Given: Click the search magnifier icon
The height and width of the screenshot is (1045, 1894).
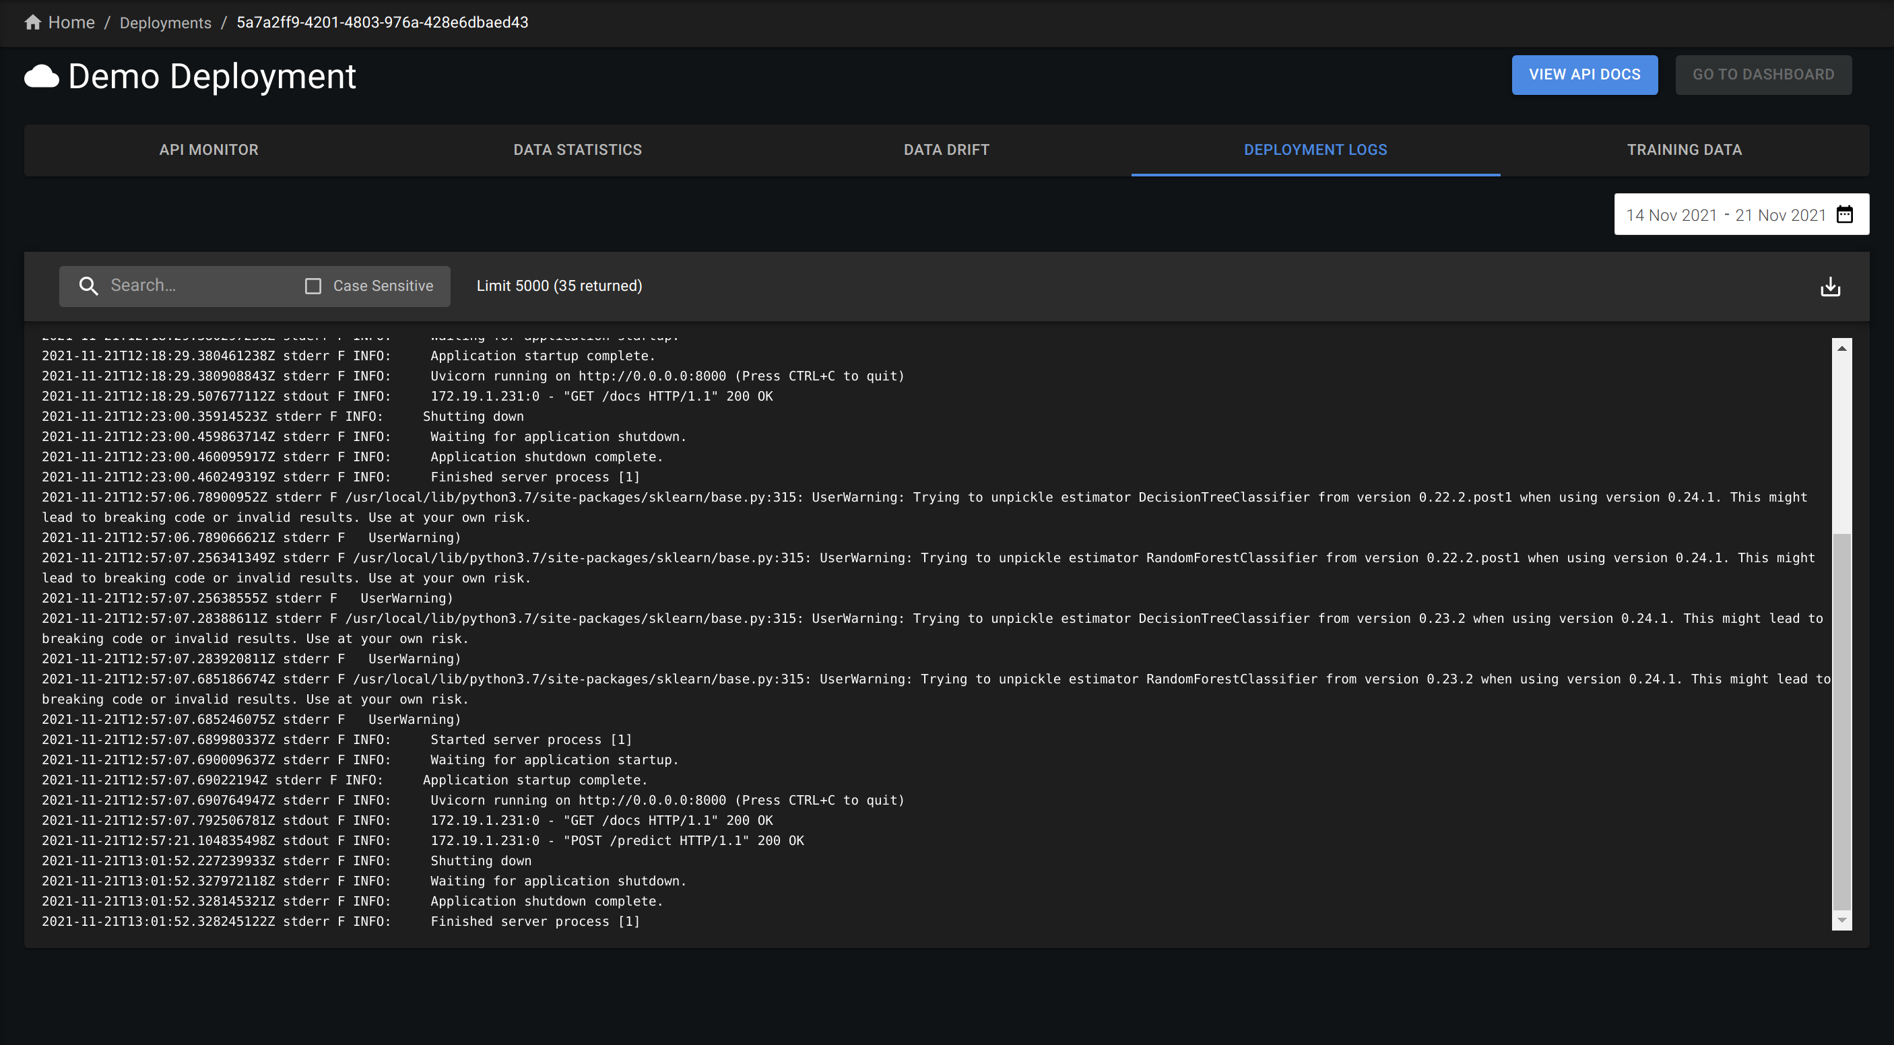Looking at the screenshot, I should (x=88, y=286).
